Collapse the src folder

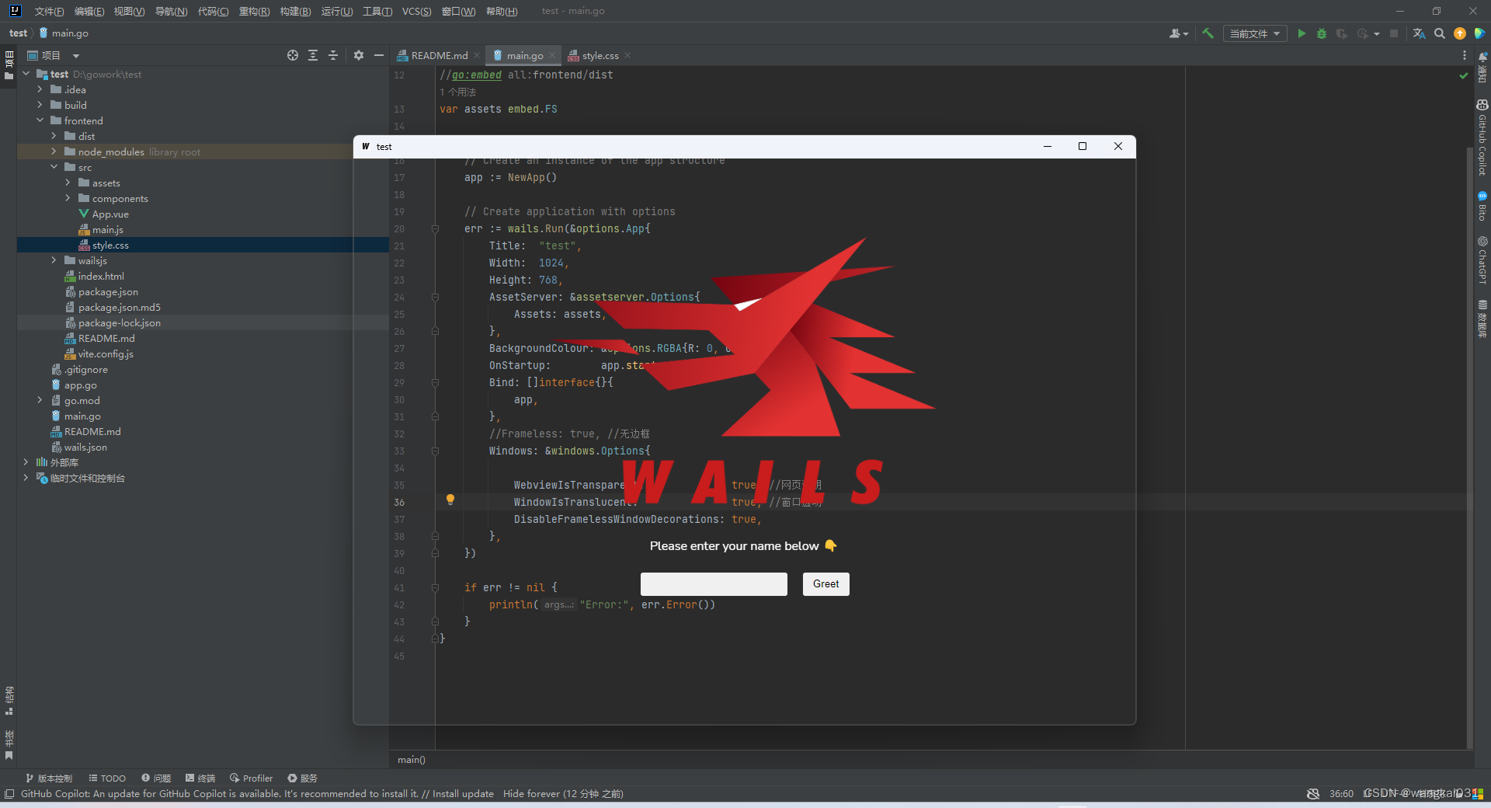coord(54,167)
